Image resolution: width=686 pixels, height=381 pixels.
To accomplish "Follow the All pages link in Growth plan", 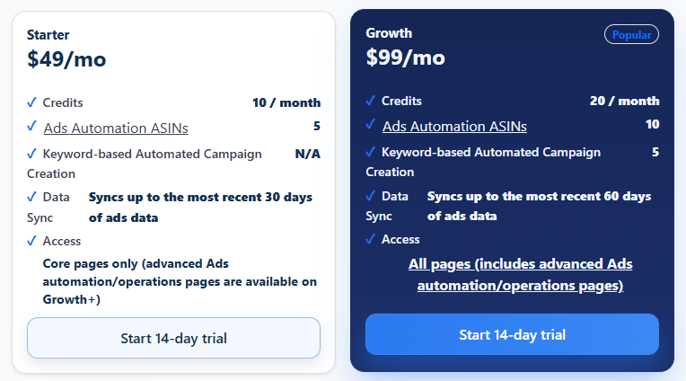I will pos(521,275).
